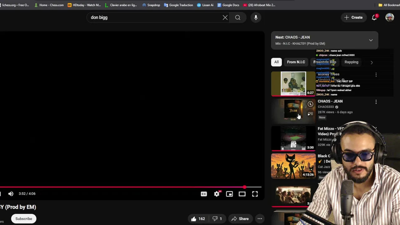Open the Black Cat jazz video thumbnail
Screen dimensions: 400x225
pyautogui.click(x=293, y=166)
